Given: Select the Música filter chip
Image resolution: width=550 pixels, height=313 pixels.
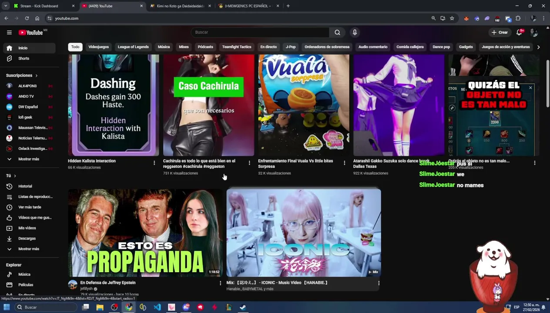Looking at the screenshot, I should 164,47.
